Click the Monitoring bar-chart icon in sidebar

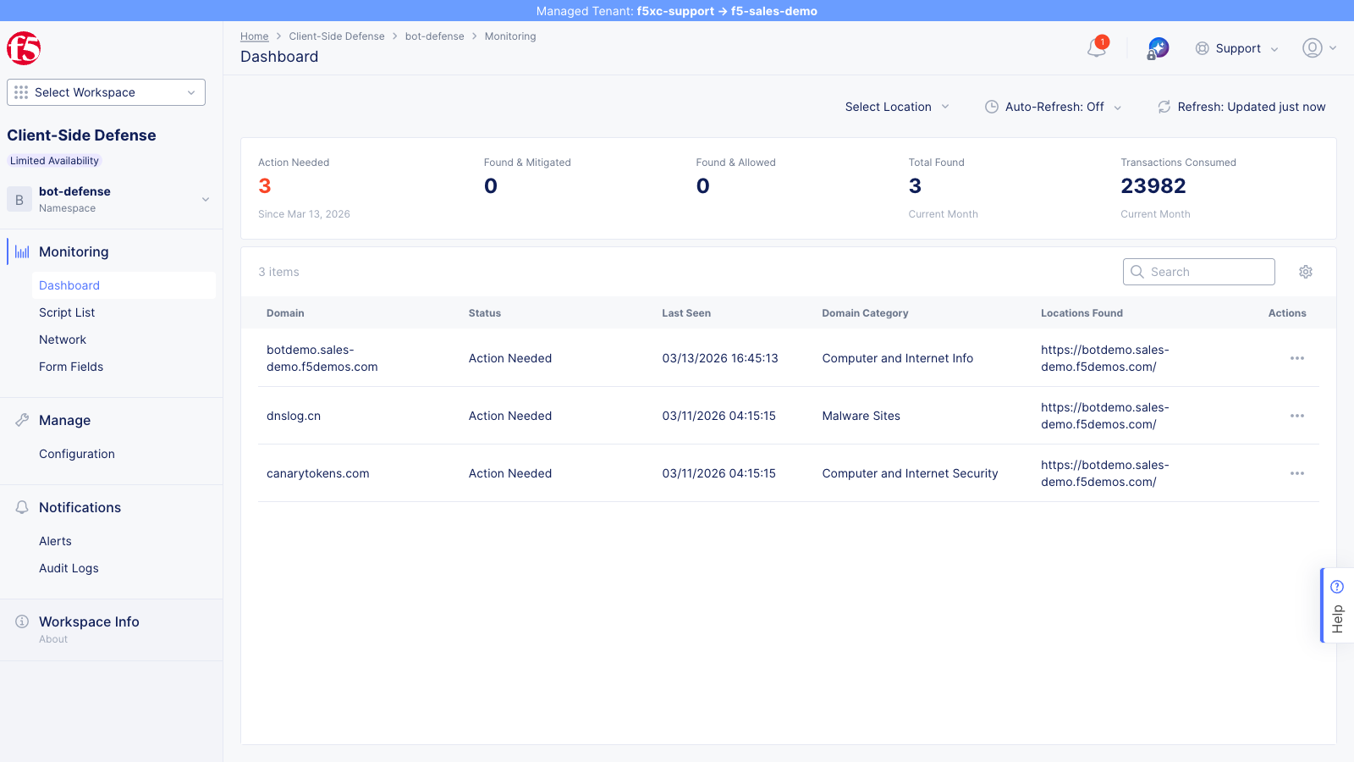click(20, 251)
